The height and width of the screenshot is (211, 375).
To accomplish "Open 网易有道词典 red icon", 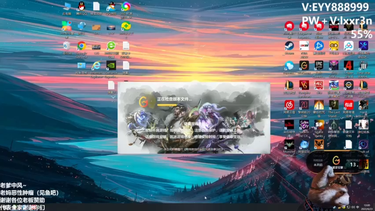I will point(349,105).
